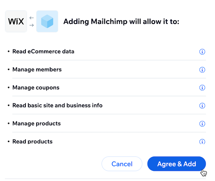The height and width of the screenshot is (181, 215).
Task: Click the Read products permission row
Action: [32, 141]
